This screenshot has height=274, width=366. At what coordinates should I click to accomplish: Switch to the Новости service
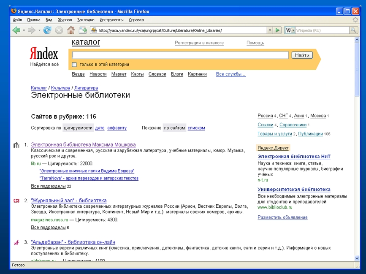[x=98, y=74]
